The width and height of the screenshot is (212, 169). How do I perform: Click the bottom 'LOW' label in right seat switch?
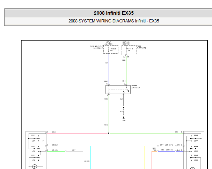196,160
